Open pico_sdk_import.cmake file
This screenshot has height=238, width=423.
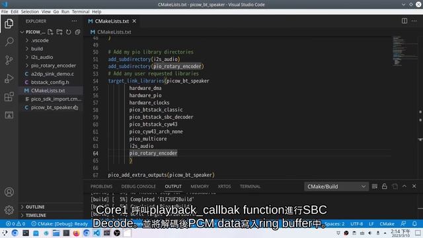[51, 99]
